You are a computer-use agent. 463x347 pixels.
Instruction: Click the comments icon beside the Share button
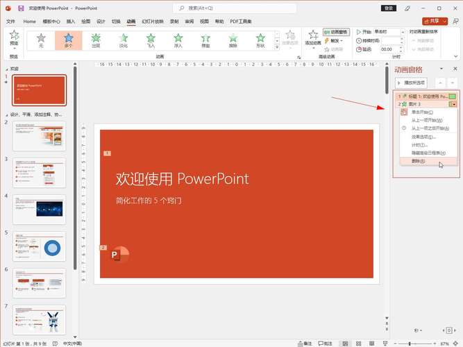(x=455, y=22)
